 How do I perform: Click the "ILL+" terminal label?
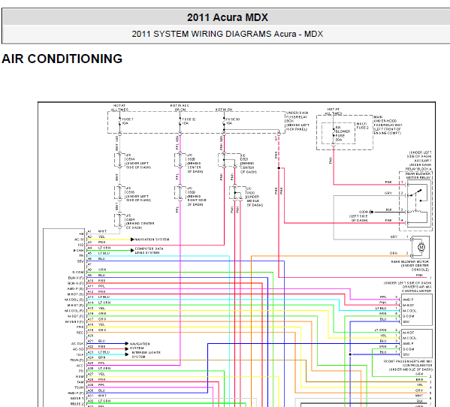(x=80, y=354)
